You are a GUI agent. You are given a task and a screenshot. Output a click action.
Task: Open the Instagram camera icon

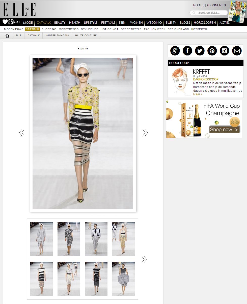224,51
